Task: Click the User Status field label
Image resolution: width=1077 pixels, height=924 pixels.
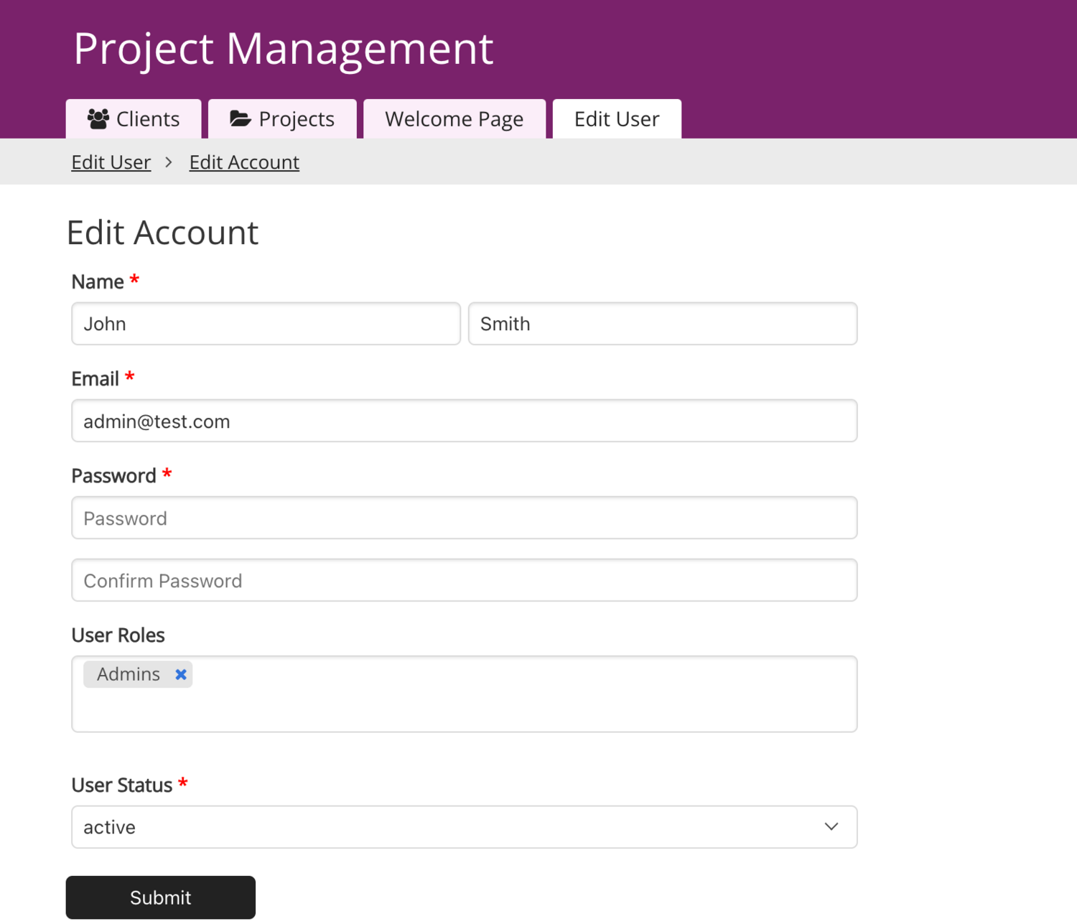Action: pos(121,785)
